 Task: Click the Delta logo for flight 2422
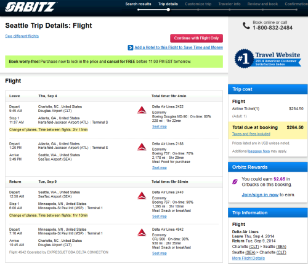pos(142,110)
